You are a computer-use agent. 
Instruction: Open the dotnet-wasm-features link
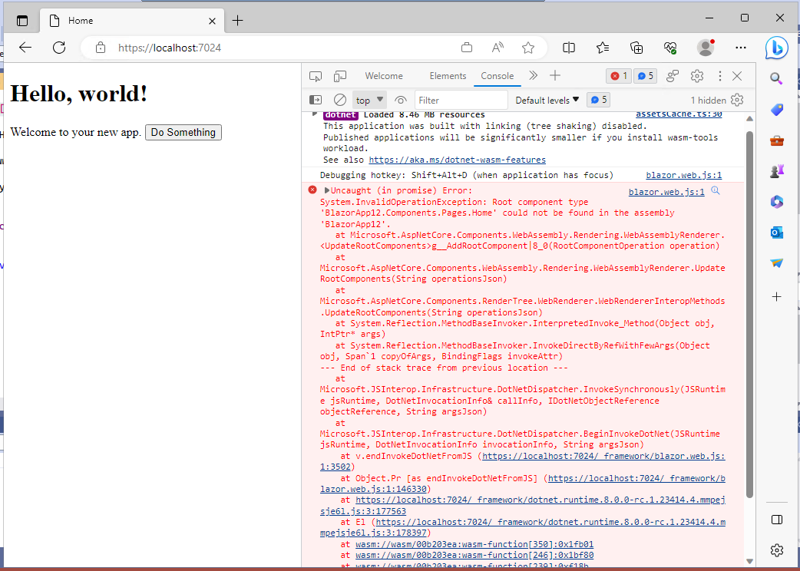coord(458,160)
